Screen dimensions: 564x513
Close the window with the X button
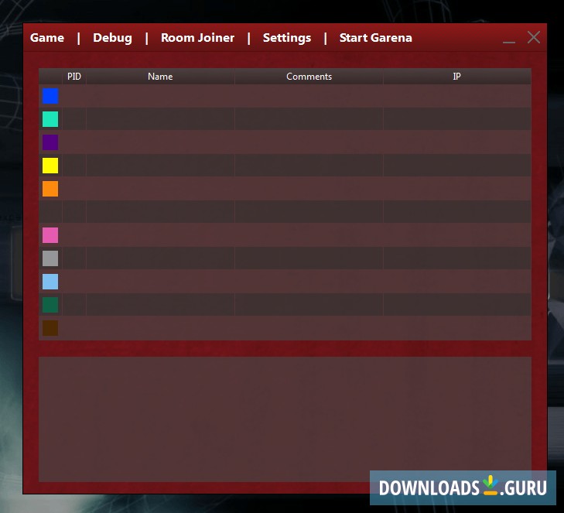coord(533,37)
